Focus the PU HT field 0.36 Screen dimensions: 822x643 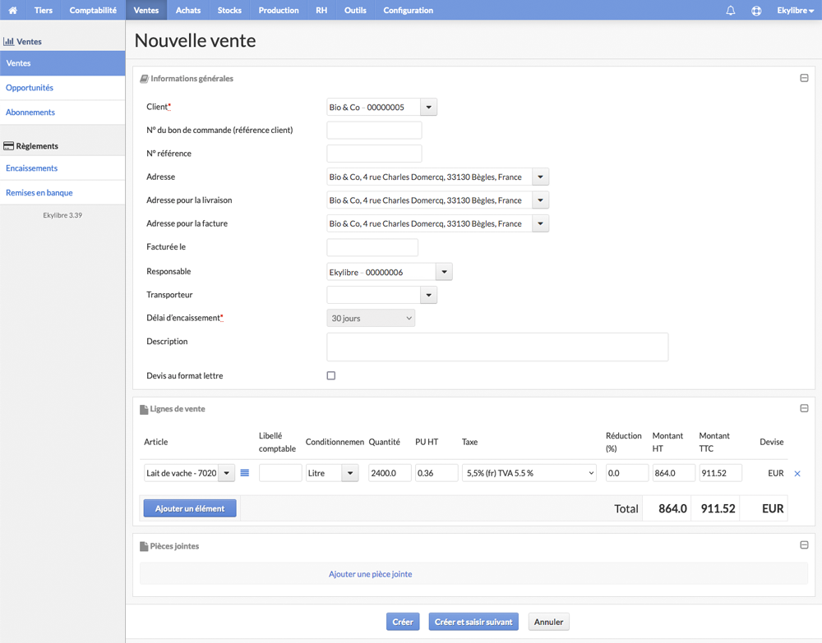coord(436,473)
